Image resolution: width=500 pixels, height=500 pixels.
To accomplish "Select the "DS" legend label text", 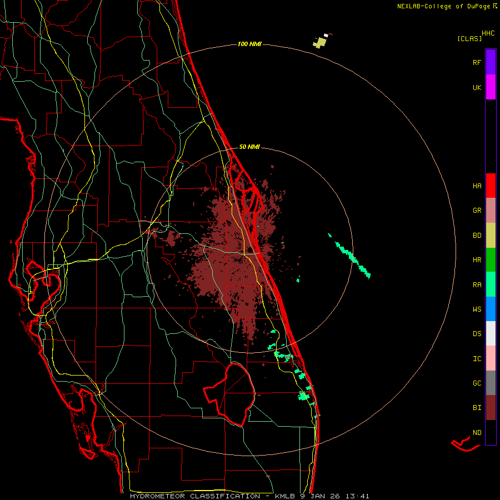I will 477,334.
